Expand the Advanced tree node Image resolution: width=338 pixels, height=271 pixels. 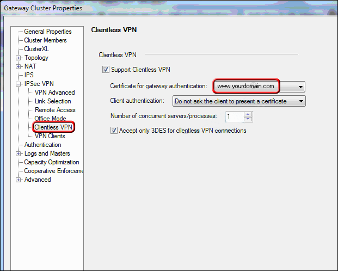[19, 180]
